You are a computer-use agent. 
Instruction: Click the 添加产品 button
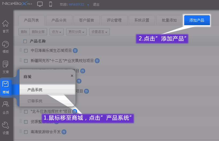[x=197, y=20]
